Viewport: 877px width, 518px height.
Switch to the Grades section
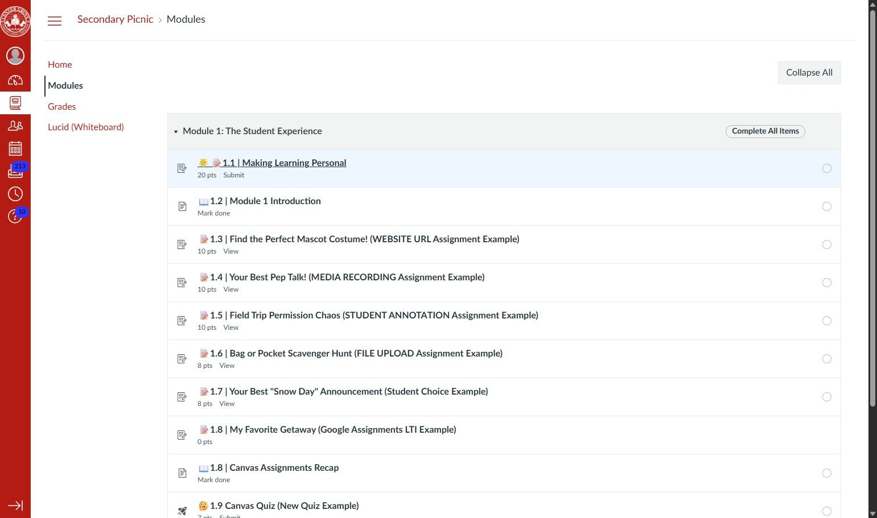(x=61, y=106)
